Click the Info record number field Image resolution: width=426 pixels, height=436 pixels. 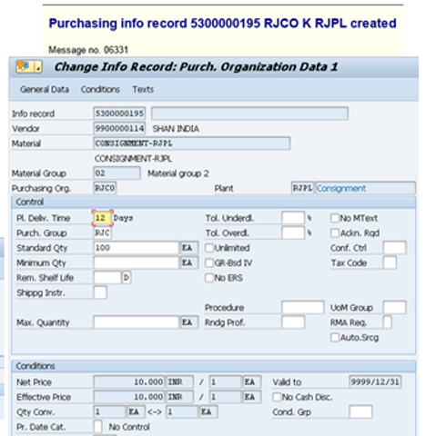(119, 114)
